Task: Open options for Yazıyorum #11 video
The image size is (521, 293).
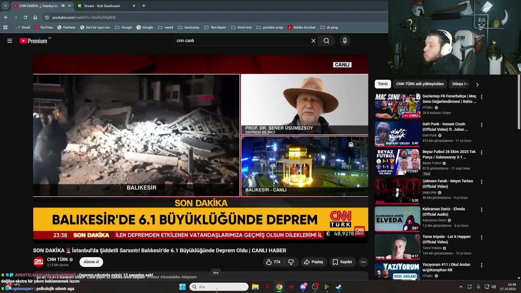Action: [x=482, y=265]
